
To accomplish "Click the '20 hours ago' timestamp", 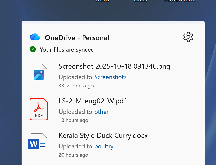I will 73,155.
